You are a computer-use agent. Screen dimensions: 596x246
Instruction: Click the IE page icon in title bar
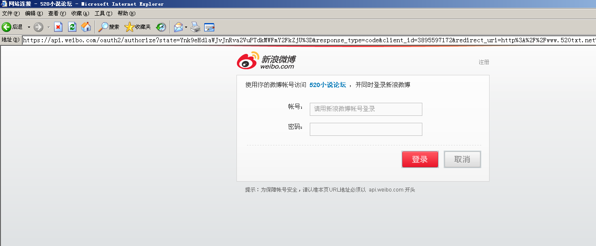pos(4,4)
